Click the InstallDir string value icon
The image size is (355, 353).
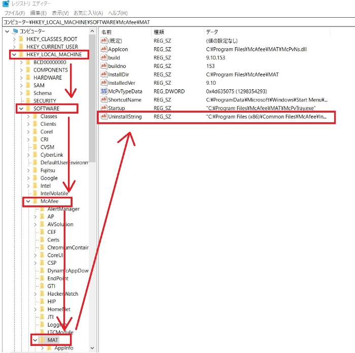pos(104,75)
